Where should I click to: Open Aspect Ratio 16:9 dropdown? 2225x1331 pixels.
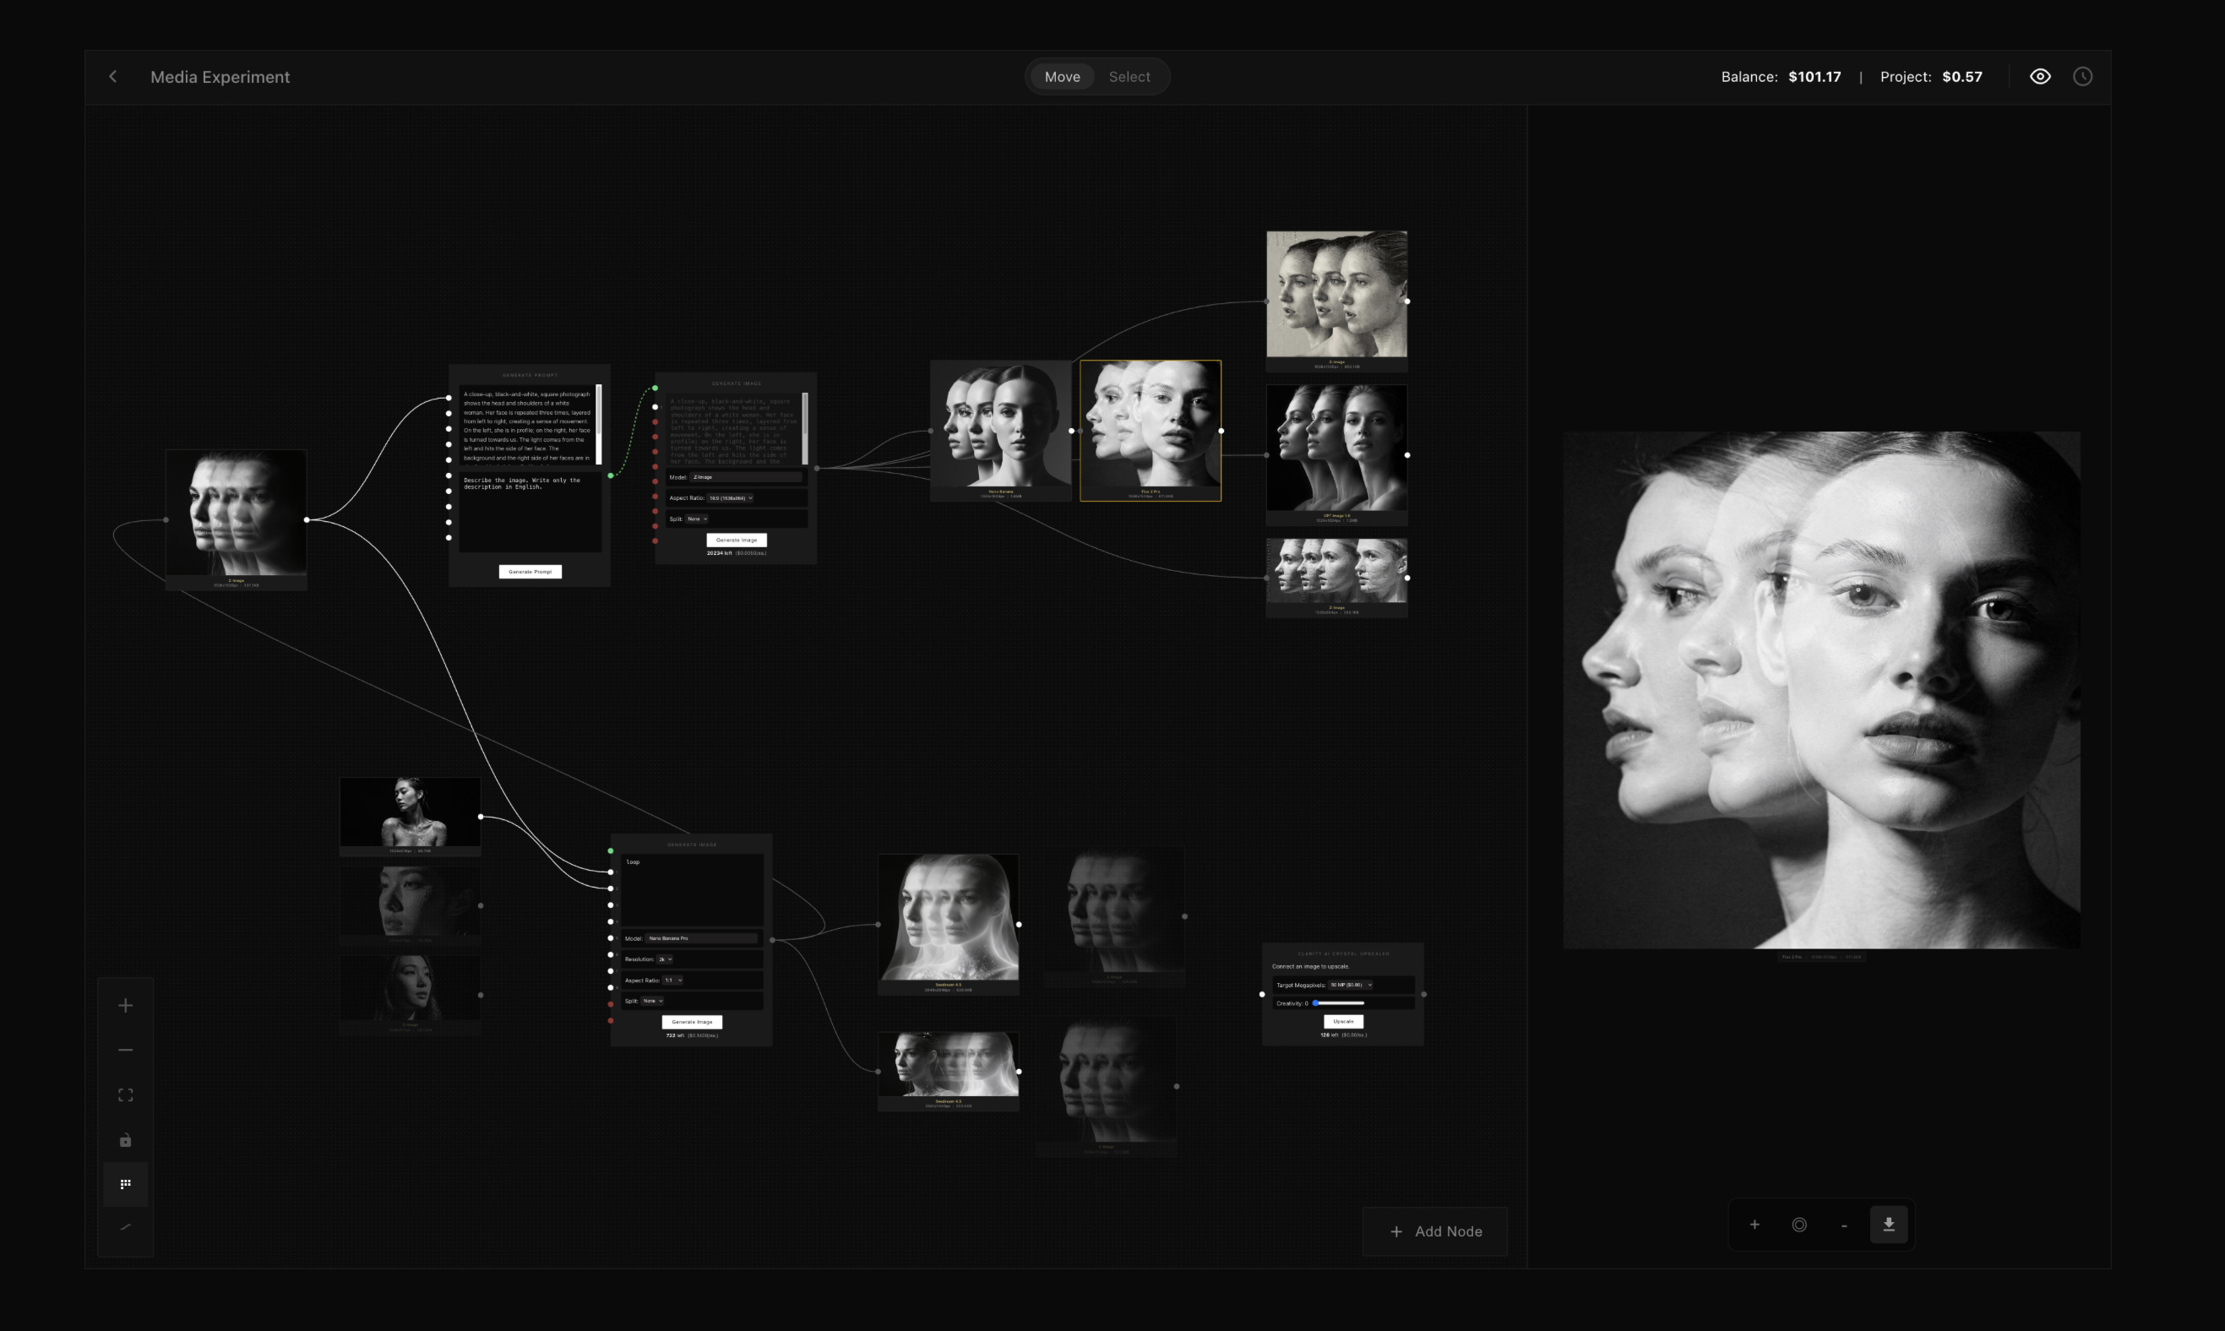(x=731, y=497)
